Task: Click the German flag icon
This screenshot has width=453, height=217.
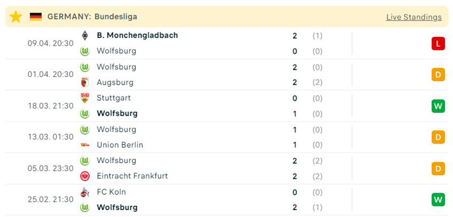Action: tap(36, 17)
